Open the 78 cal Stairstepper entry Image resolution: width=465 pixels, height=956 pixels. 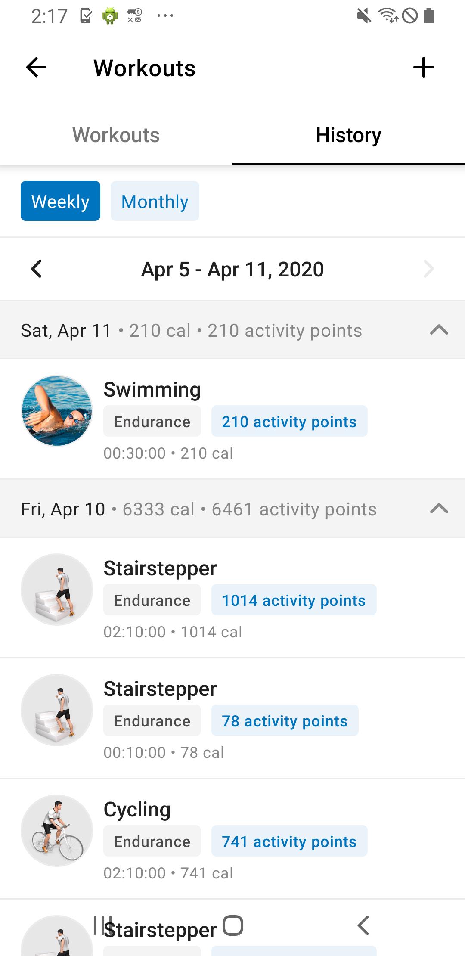(232, 718)
